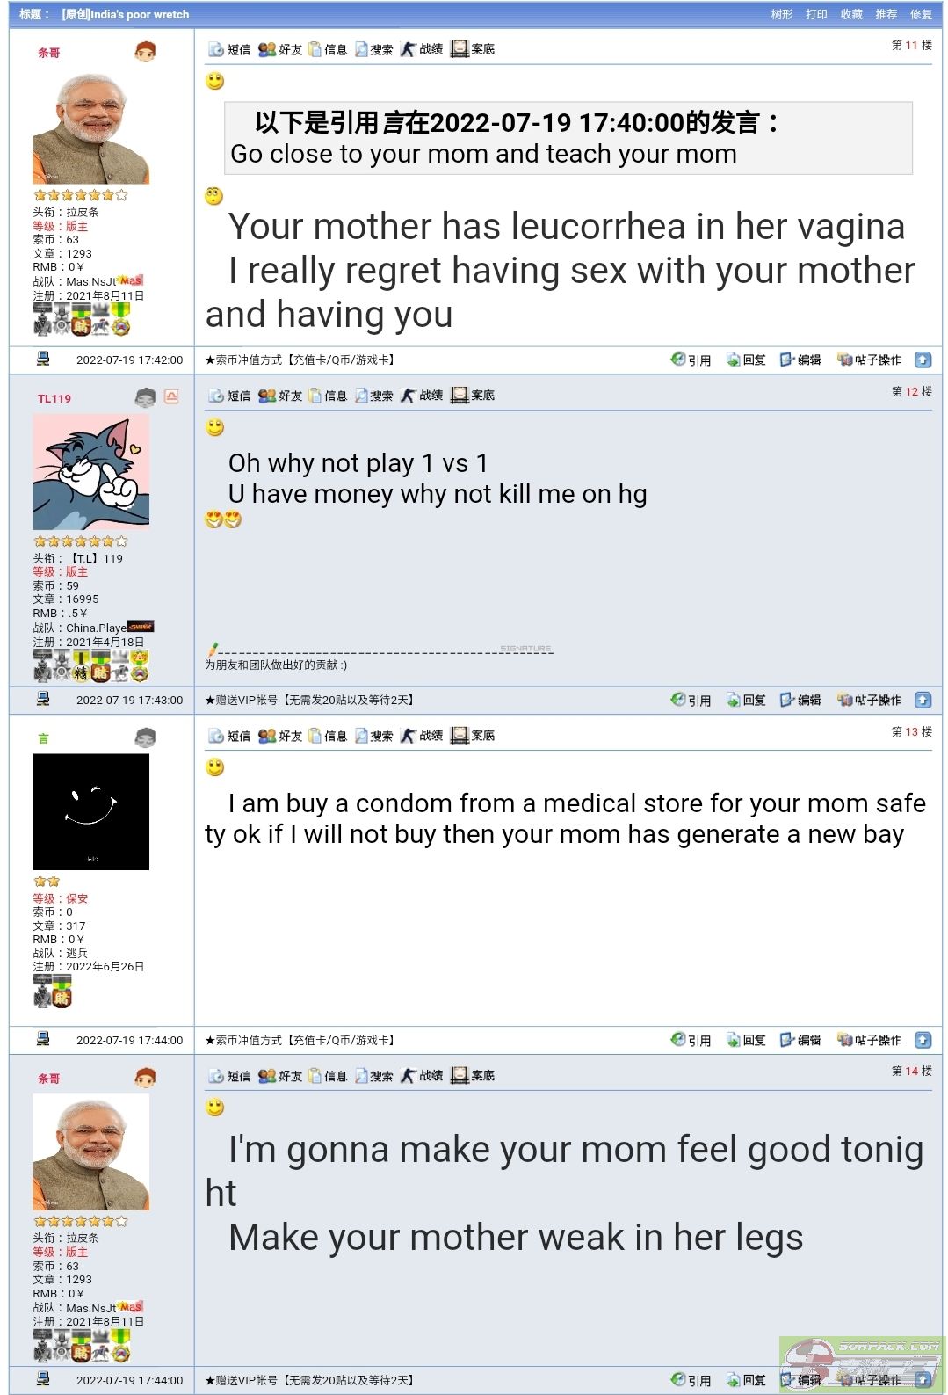
Task: Open username TL119 profile link
Action: point(54,398)
